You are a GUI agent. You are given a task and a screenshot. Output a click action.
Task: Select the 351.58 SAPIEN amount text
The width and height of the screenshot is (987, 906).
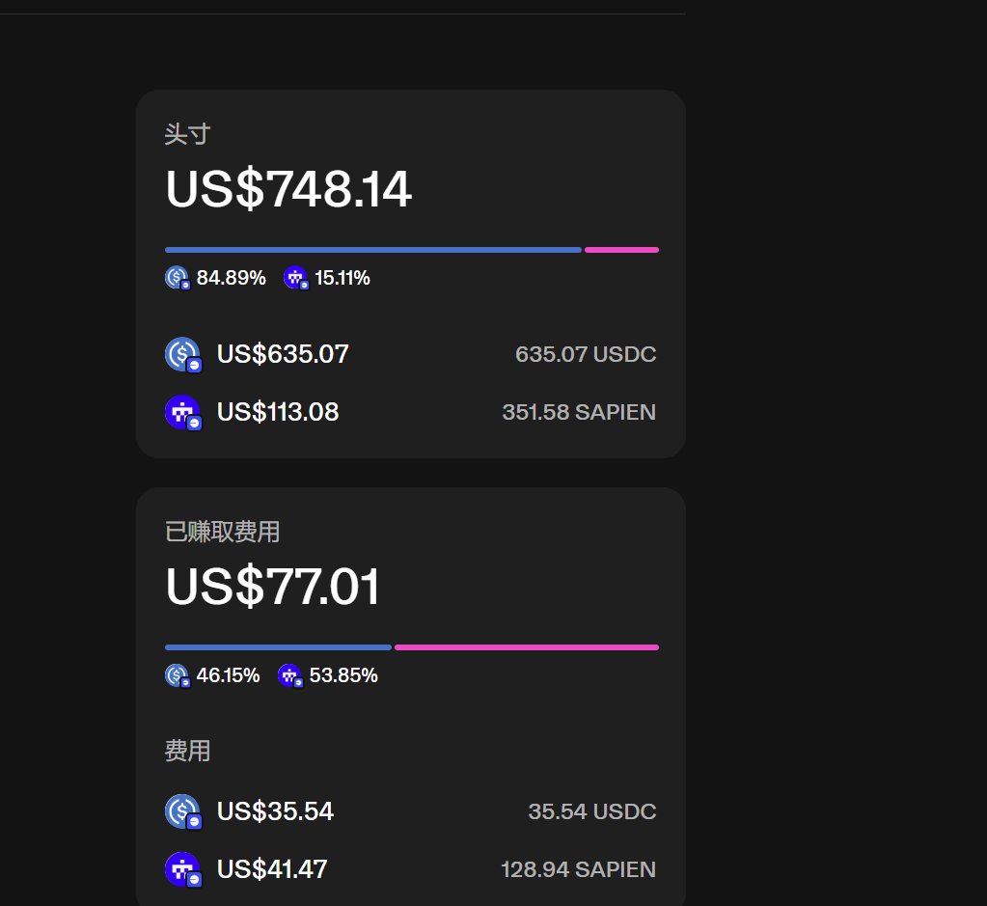click(x=579, y=412)
